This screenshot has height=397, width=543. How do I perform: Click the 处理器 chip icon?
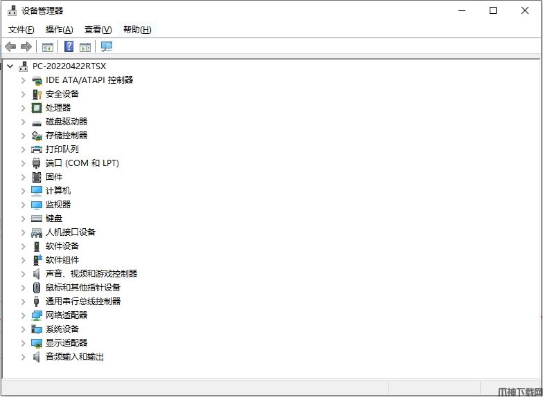tap(37, 108)
